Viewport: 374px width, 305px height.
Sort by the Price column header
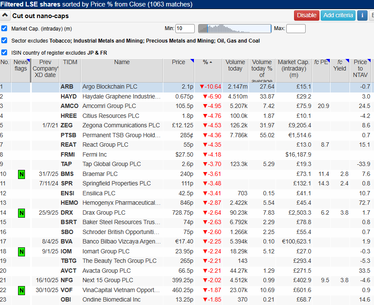pyautogui.click(x=179, y=71)
